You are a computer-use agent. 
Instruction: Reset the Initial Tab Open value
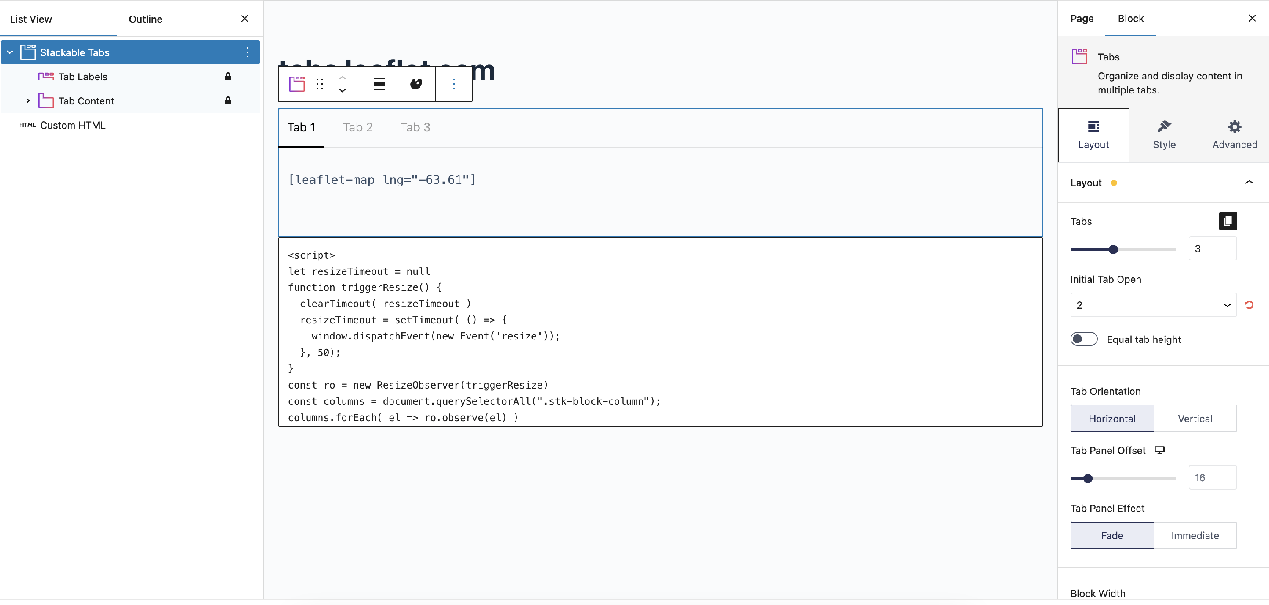point(1249,305)
